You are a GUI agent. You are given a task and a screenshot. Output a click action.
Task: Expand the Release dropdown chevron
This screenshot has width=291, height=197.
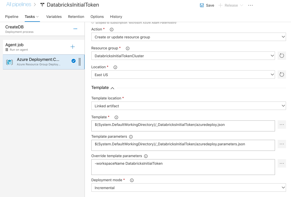(x=241, y=6)
